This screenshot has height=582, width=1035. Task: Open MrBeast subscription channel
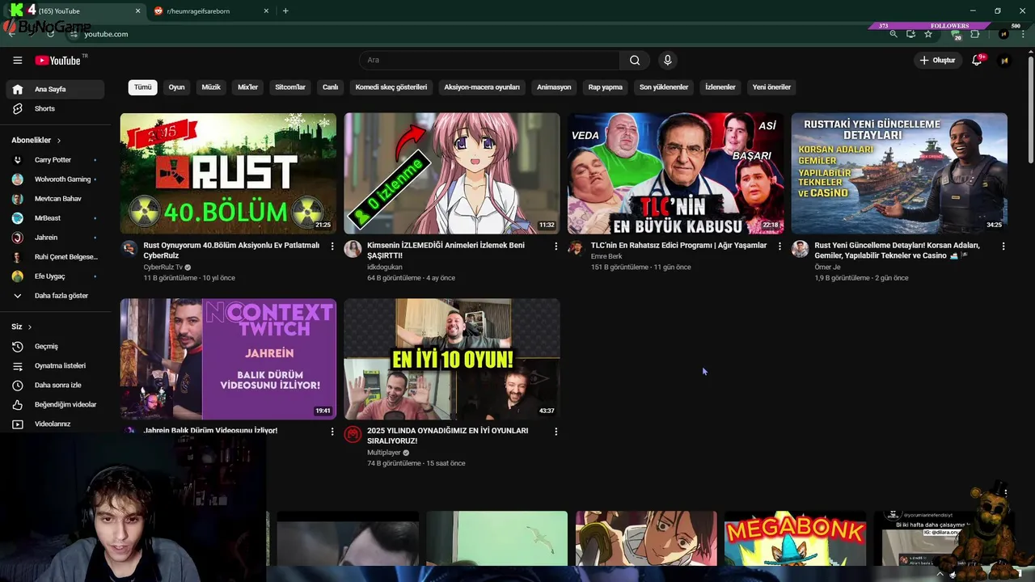tap(56, 218)
